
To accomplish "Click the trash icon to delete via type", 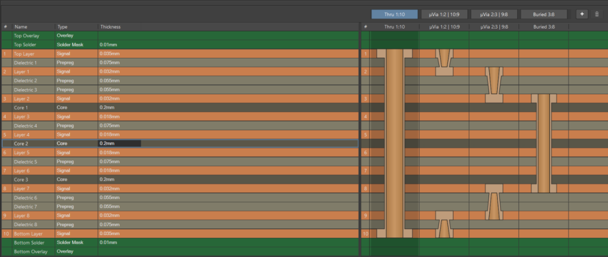I will (x=597, y=14).
